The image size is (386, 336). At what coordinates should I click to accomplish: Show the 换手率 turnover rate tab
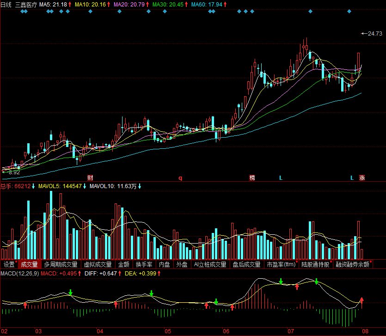144,265
